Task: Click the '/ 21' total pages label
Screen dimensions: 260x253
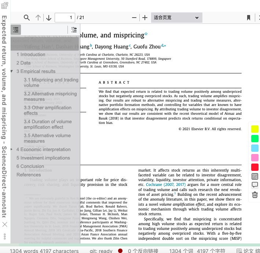Action: coord(80,18)
